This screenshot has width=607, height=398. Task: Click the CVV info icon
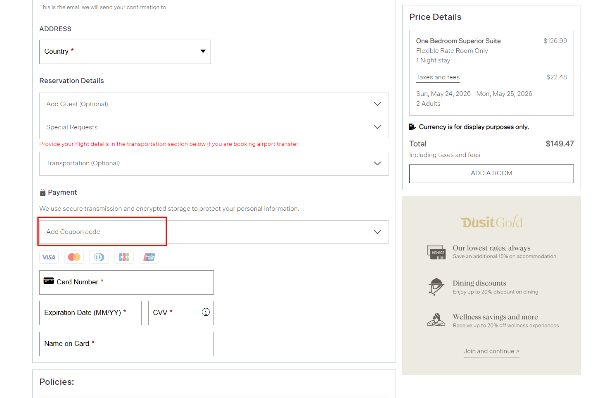(206, 312)
